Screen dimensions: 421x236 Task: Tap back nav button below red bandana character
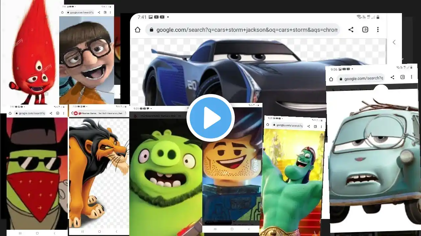(55, 233)
